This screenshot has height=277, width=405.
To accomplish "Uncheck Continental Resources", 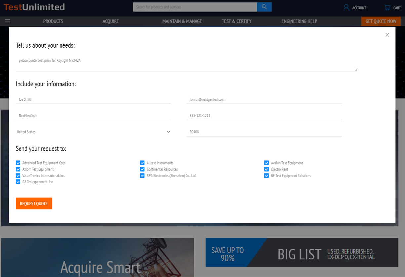I will pyautogui.click(x=142, y=169).
